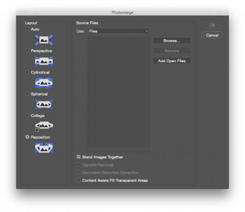Enable Content Aware Fill Transparent Areas
Screen dimensions: 245x212
click(79, 180)
